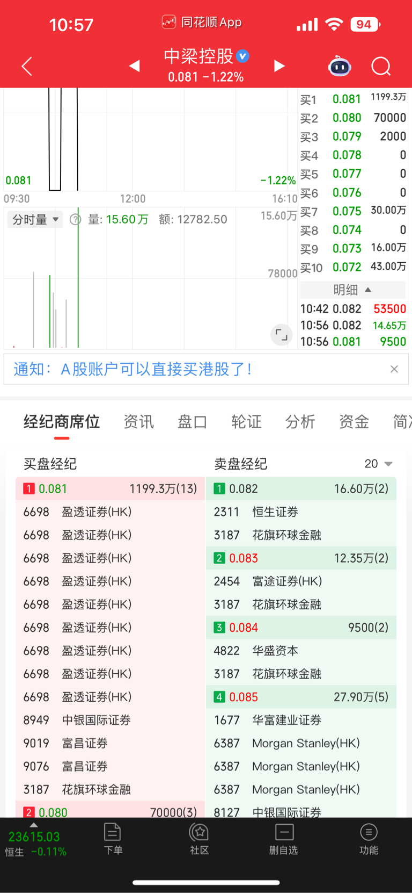
Task: Open the 下单 order icon
Action: pos(113,838)
